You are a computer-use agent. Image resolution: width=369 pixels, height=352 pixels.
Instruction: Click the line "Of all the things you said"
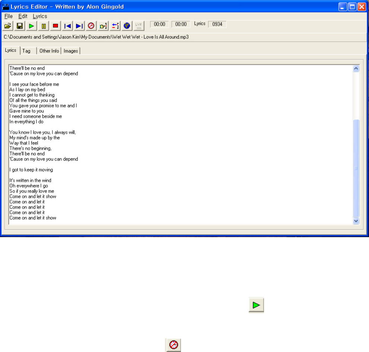[33, 100]
